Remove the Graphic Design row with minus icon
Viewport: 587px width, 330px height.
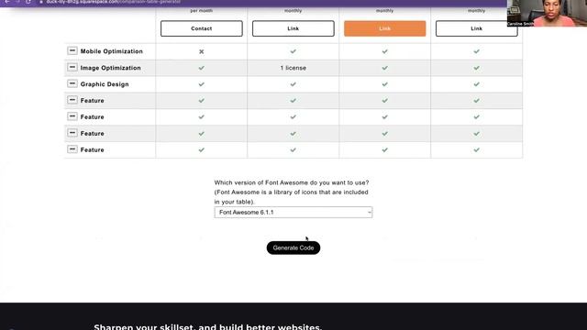point(72,83)
